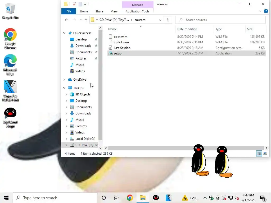Collapse the This PC tree node

[64, 88]
